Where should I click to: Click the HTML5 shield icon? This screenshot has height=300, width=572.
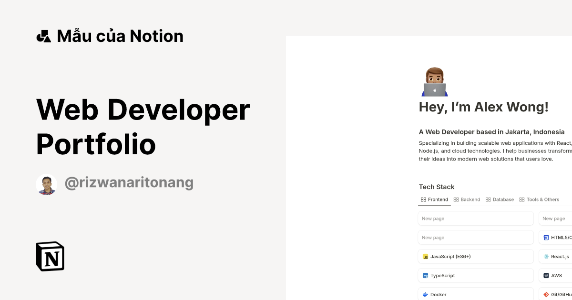(x=546, y=237)
